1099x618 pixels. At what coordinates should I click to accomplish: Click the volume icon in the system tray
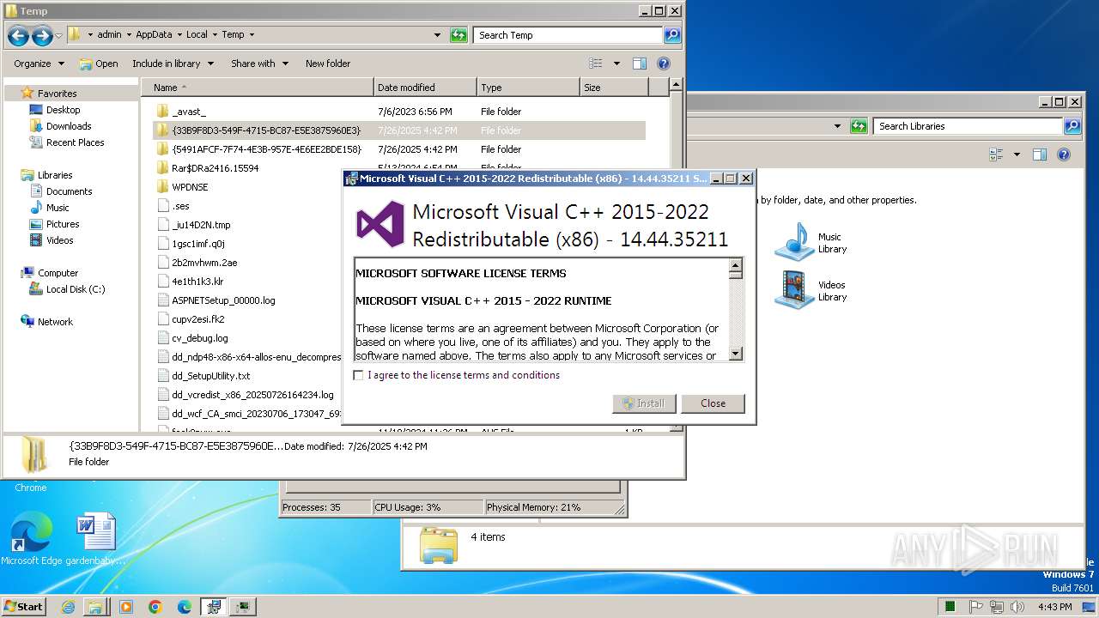coord(1017,607)
